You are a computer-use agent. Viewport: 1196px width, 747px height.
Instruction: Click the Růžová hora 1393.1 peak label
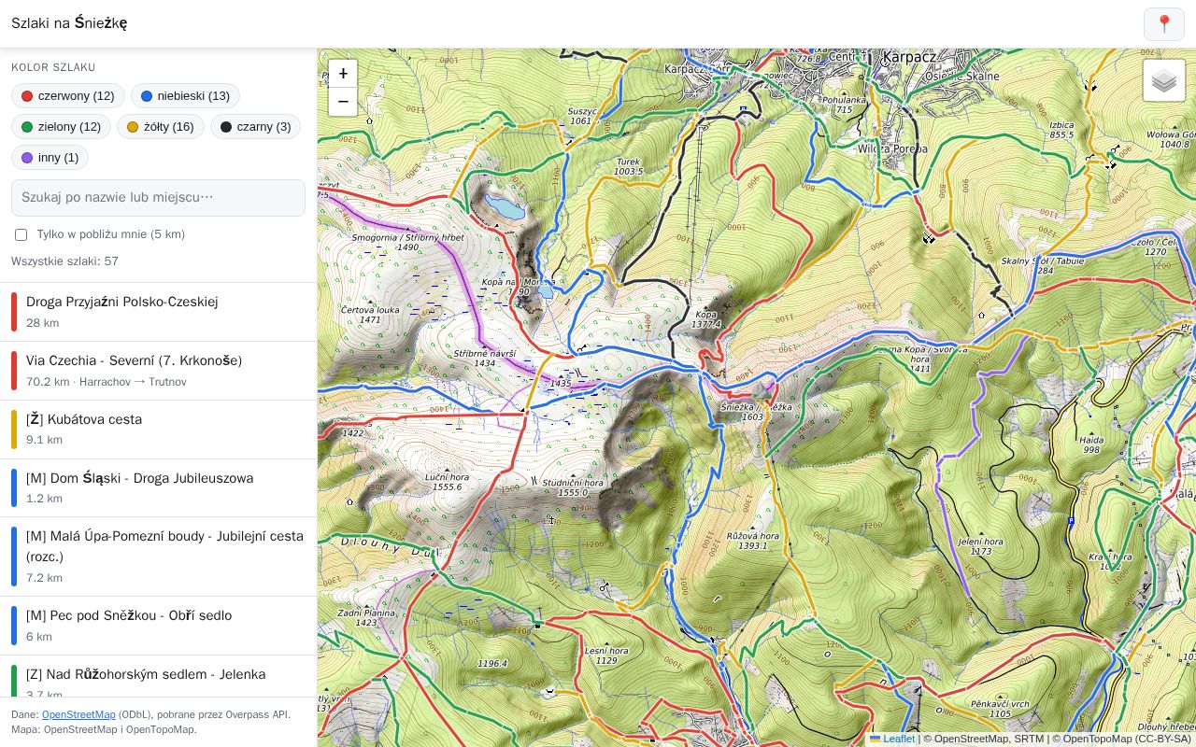pyautogui.click(x=753, y=541)
